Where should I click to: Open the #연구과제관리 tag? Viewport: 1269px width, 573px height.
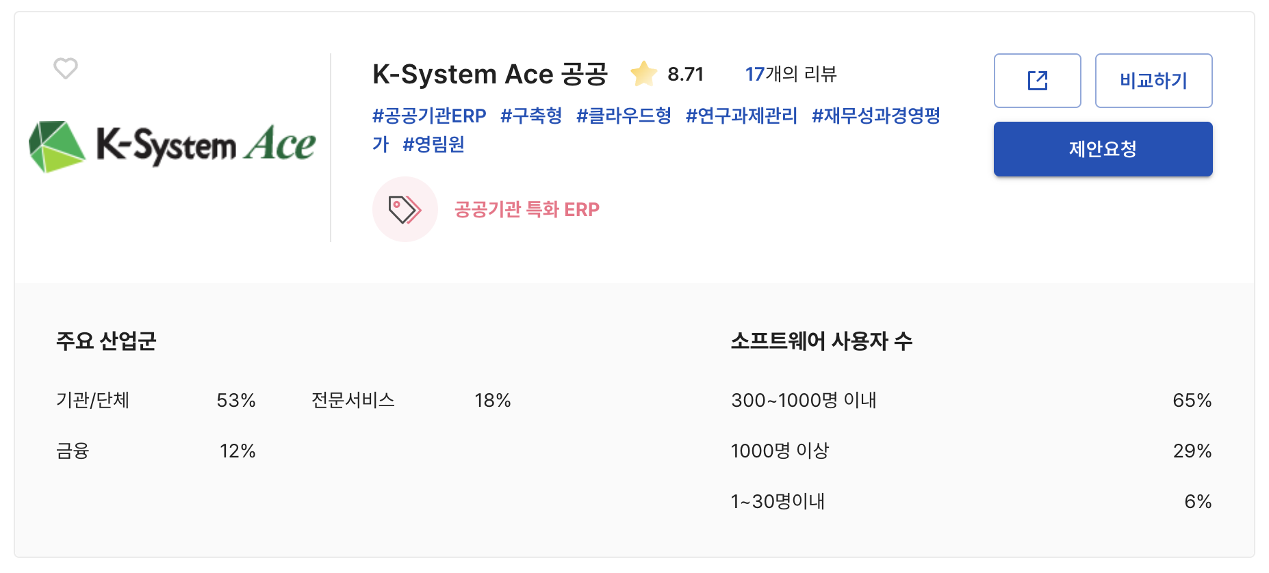coord(741,116)
